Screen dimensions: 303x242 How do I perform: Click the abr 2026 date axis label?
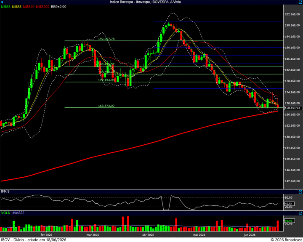tap(148, 235)
